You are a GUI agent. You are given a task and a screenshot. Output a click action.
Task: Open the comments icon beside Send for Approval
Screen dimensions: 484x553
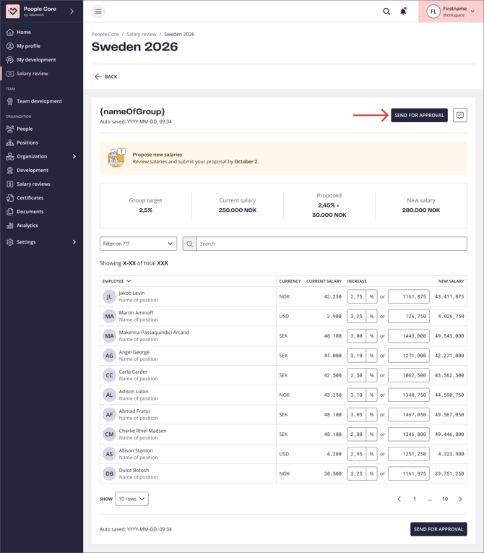tap(460, 116)
